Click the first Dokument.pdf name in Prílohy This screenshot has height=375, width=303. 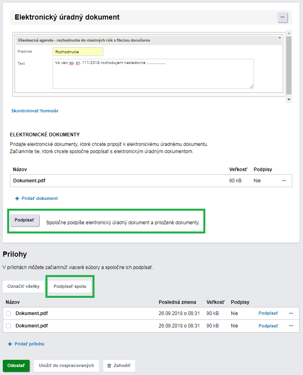(x=31, y=313)
